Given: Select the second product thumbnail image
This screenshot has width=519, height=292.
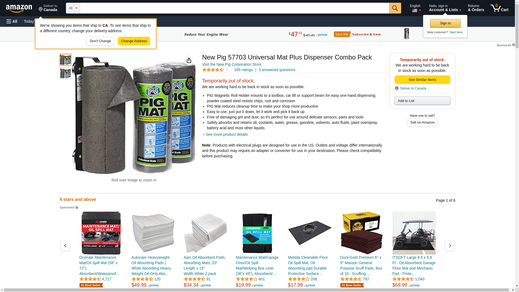Looking at the screenshot, I should (65, 73).
